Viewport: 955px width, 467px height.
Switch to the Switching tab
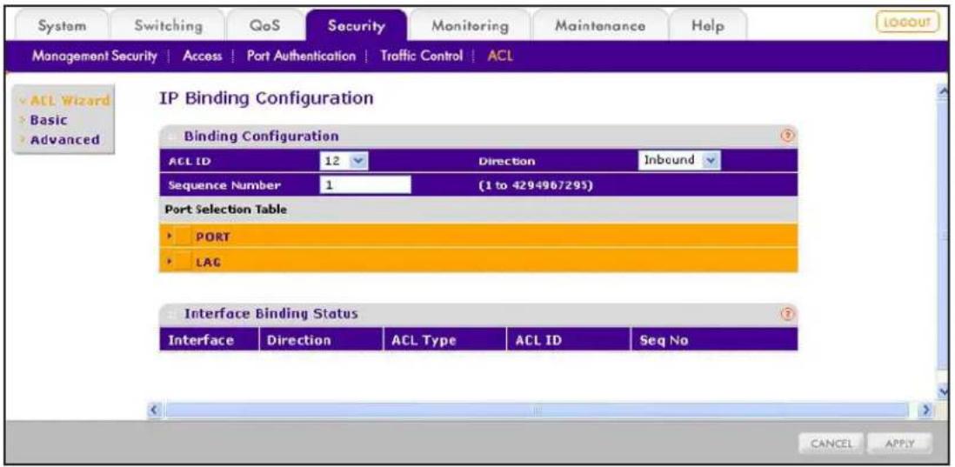pos(169,25)
